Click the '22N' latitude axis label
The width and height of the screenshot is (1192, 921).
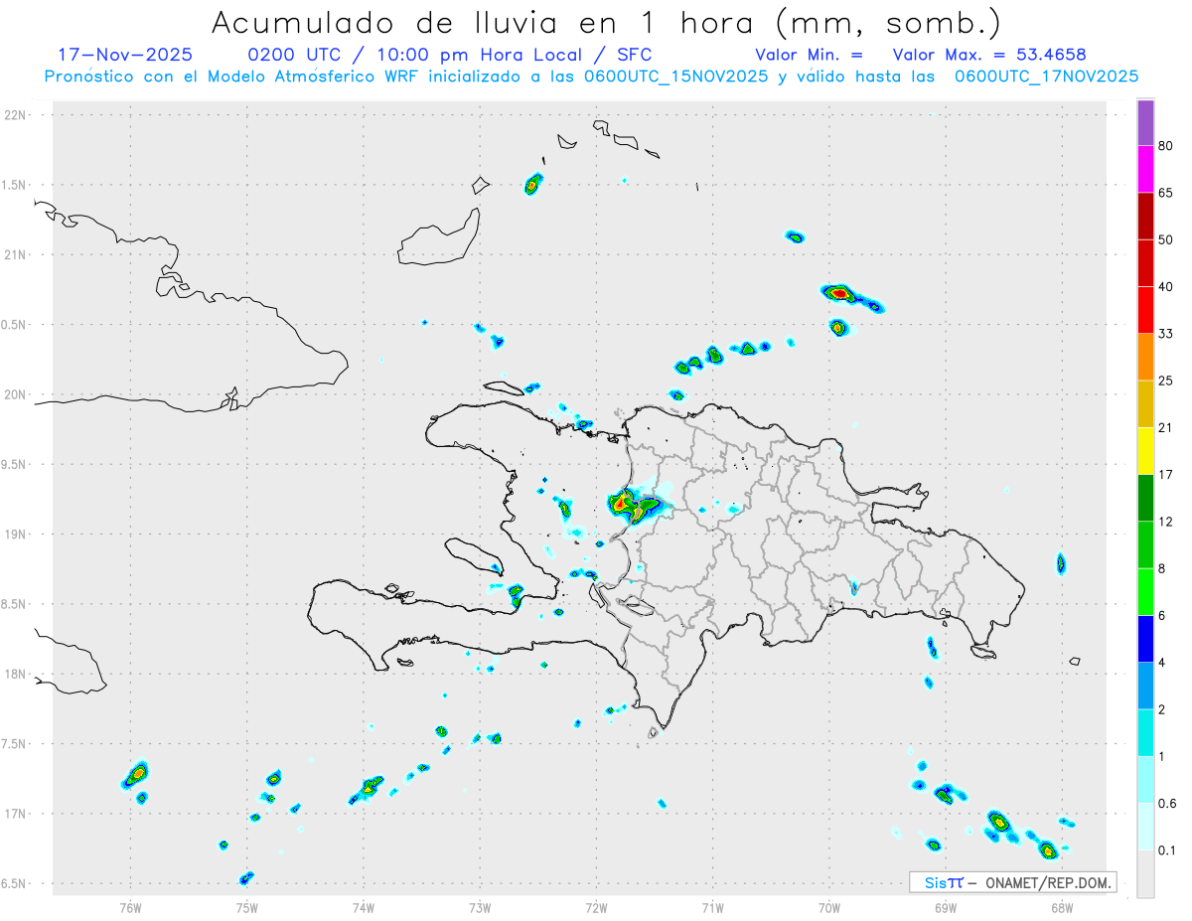tap(15, 114)
